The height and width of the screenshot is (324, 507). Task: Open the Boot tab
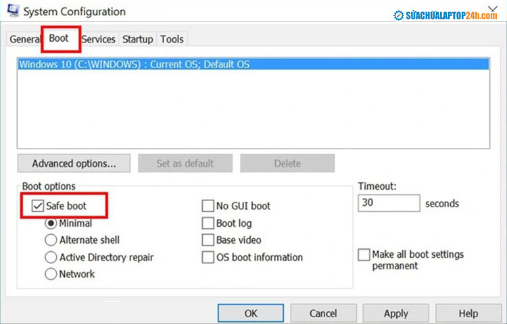pos(59,38)
